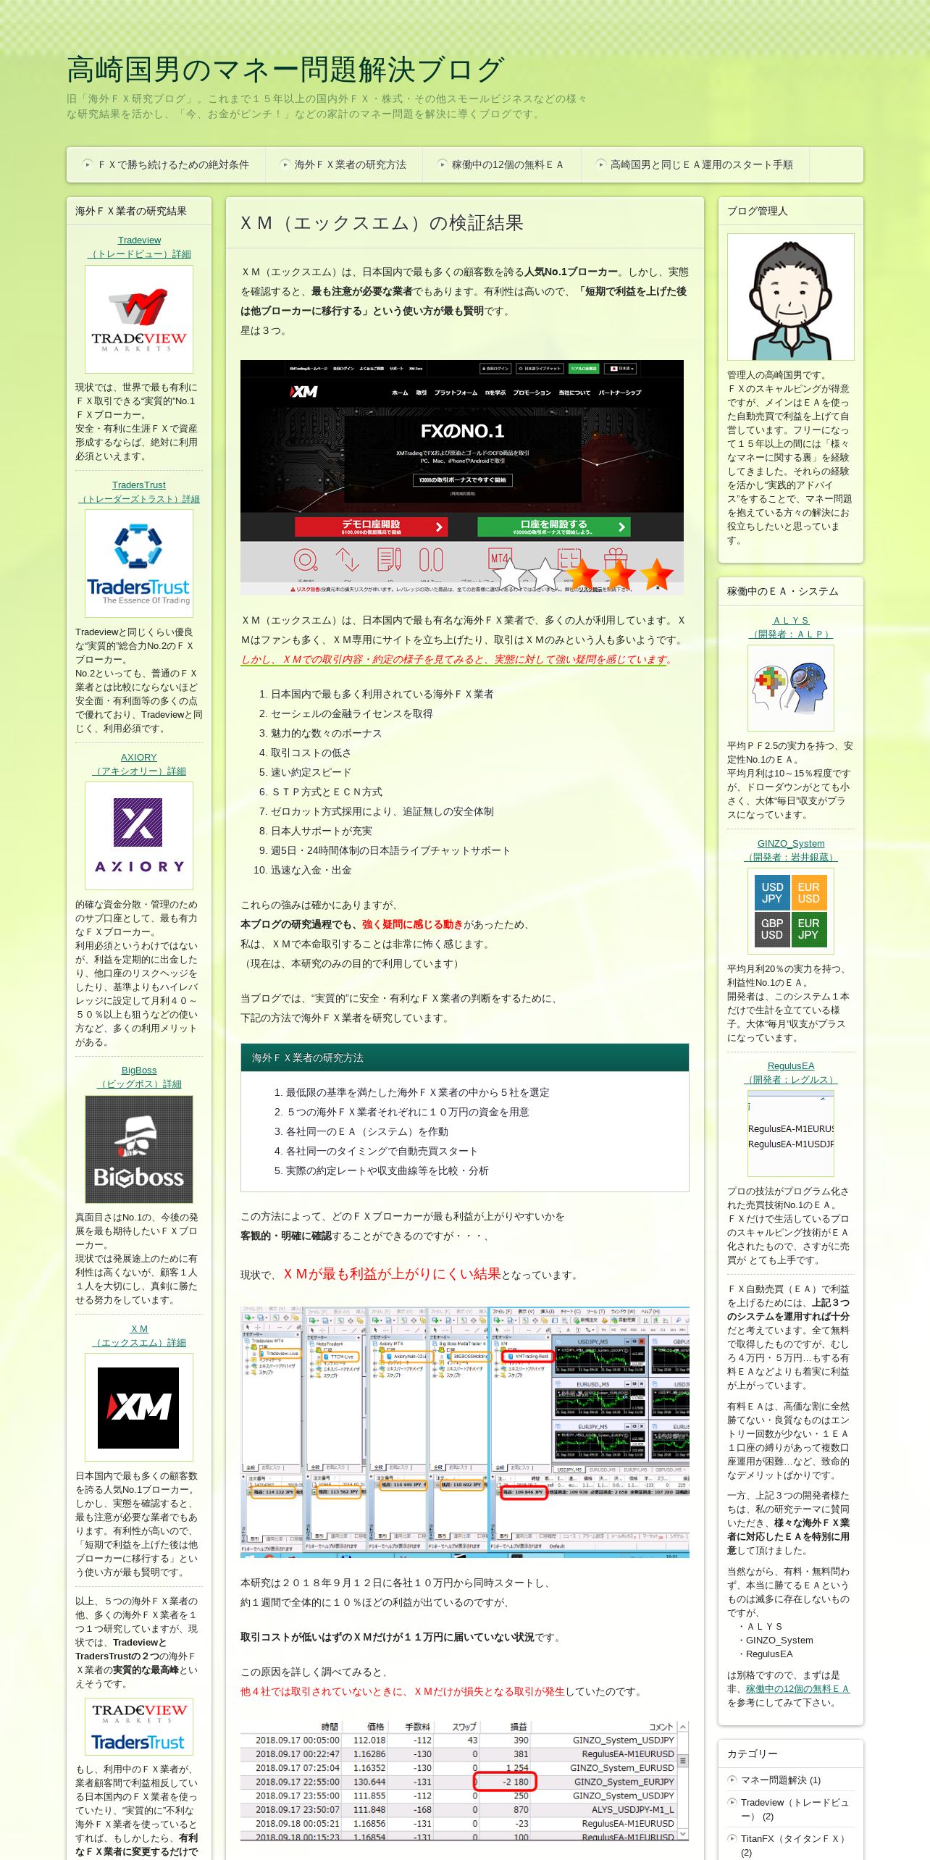The width and height of the screenshot is (930, 1860).
Task: Click the TradersTrust logo image
Action: click(x=139, y=564)
